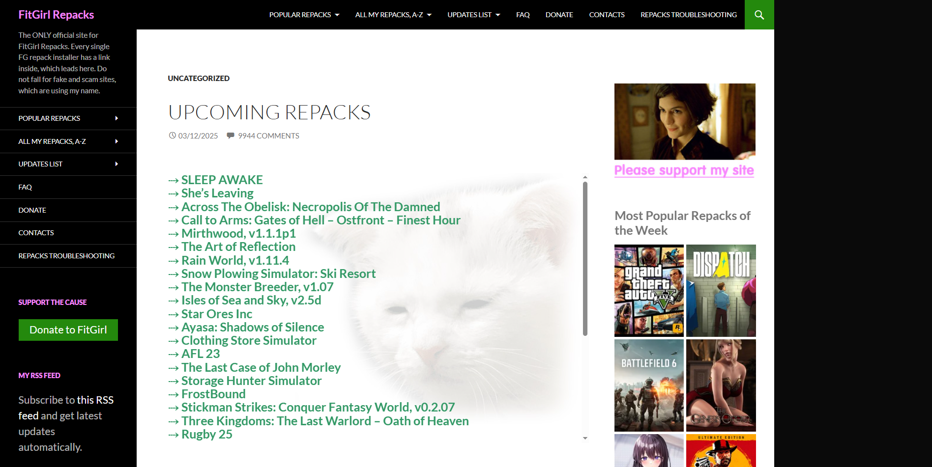Open the Dispatch game cover
932x467 pixels.
point(721,290)
